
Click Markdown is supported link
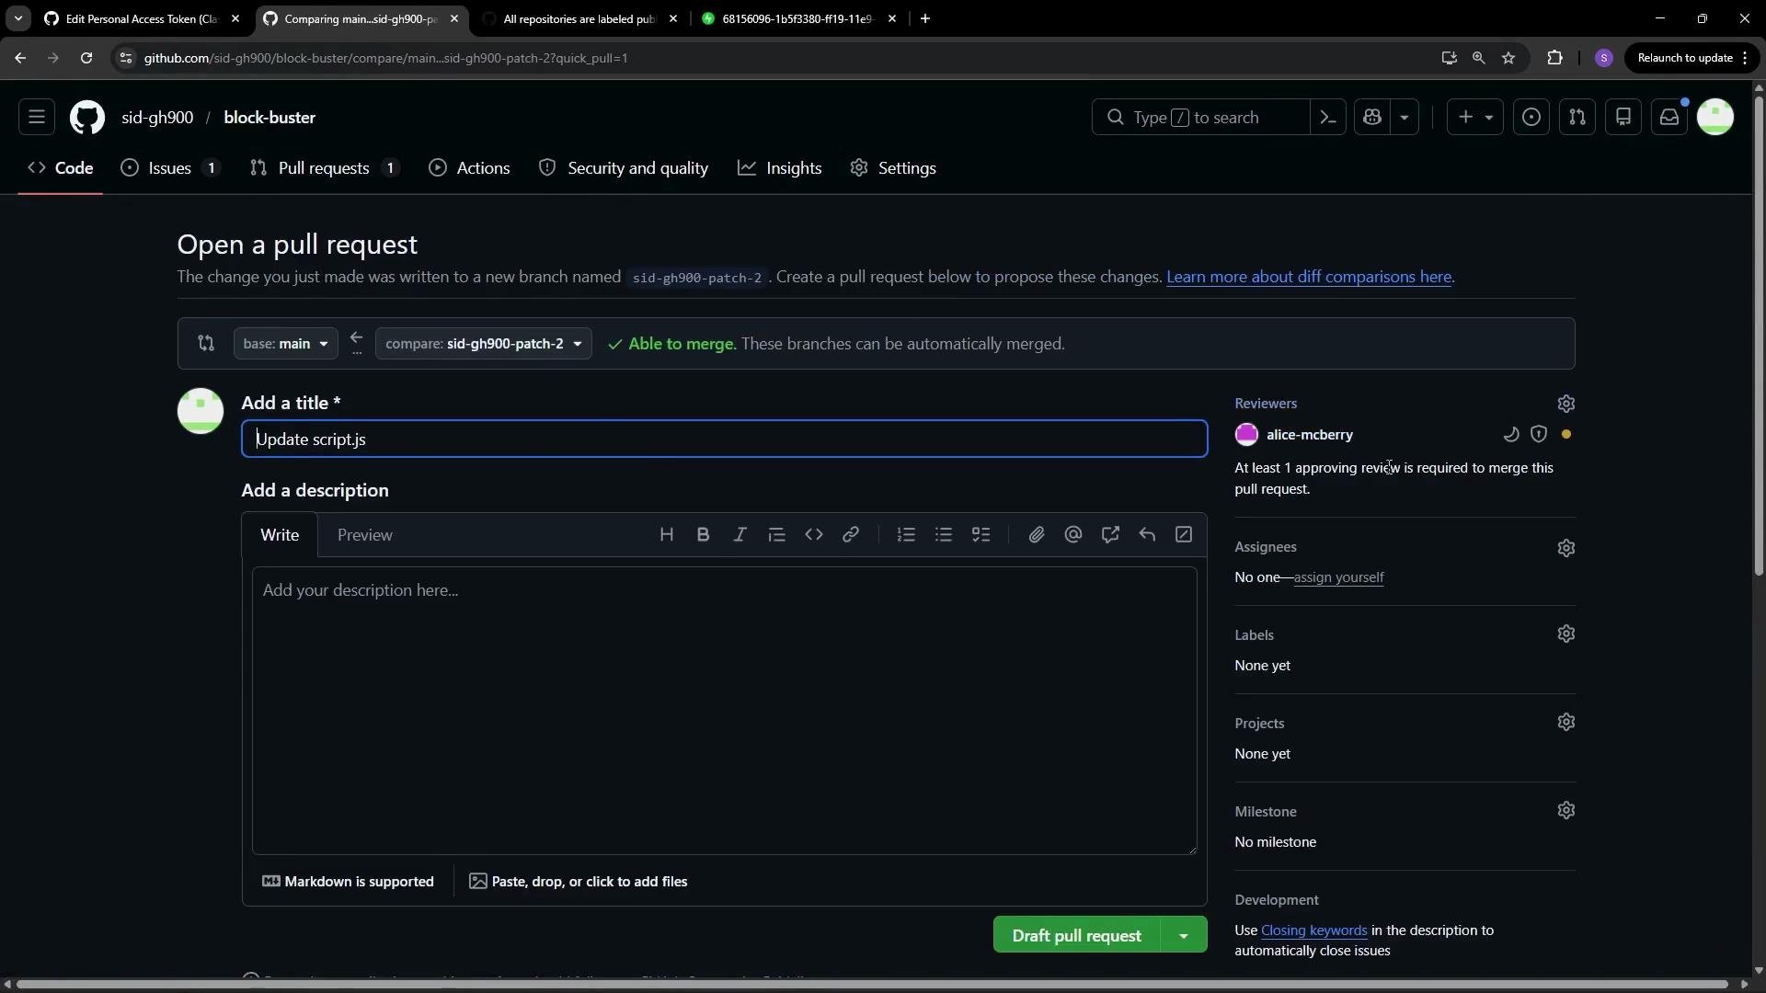coord(348,882)
